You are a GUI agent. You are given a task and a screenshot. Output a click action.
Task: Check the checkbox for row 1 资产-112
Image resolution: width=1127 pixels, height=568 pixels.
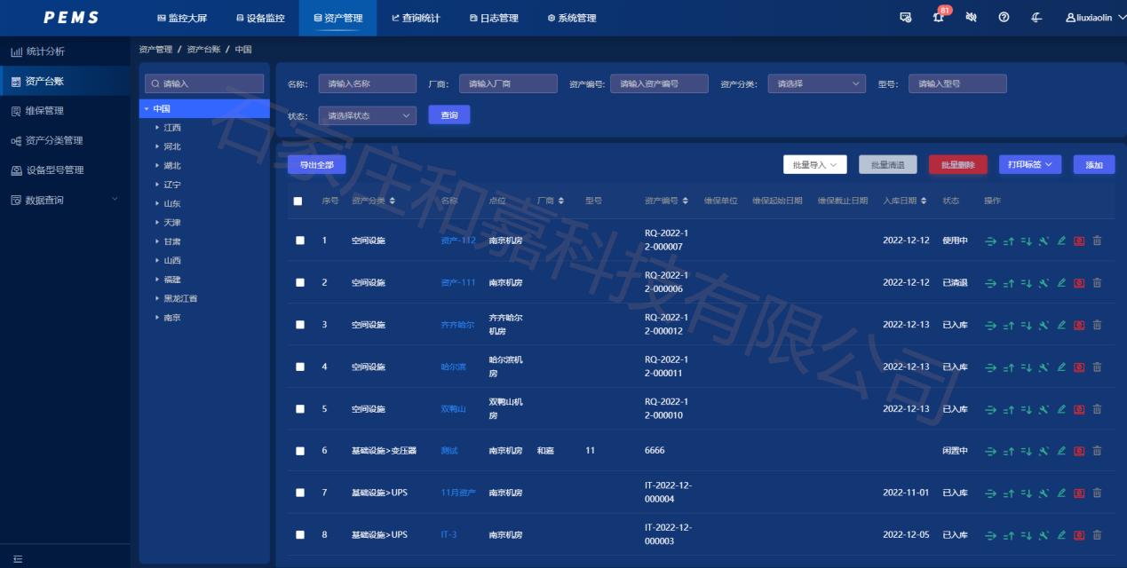[x=300, y=241]
